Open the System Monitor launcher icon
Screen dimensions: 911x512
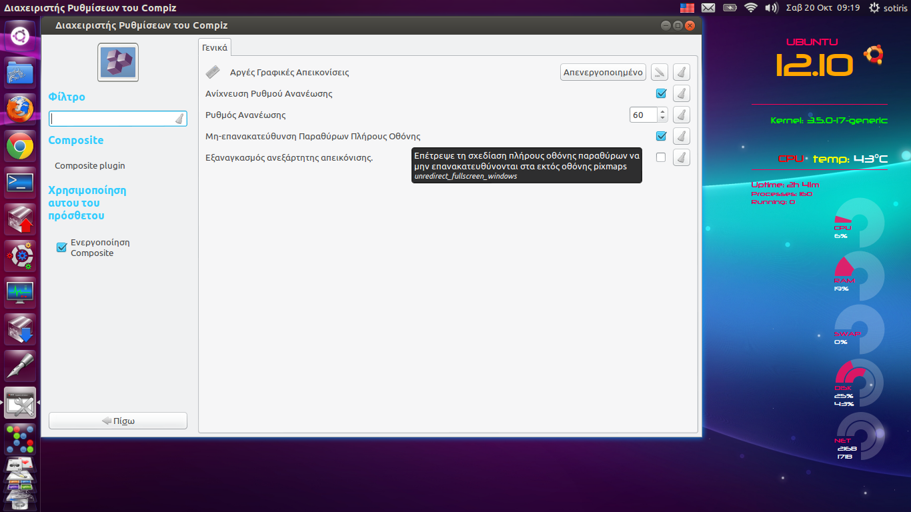coord(20,291)
